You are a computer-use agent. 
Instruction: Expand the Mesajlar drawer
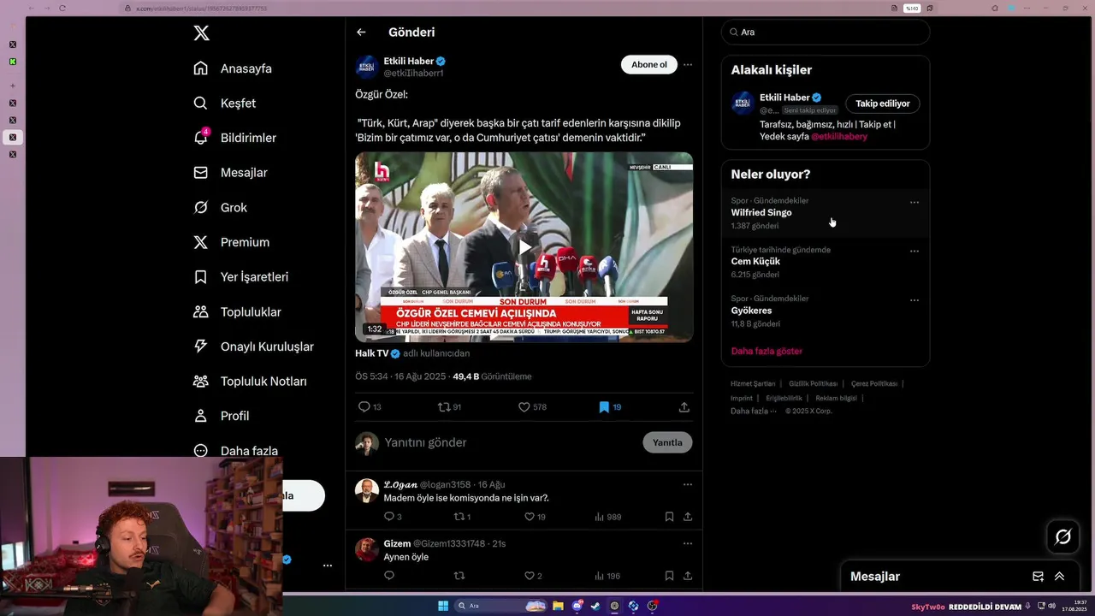[1059, 577]
